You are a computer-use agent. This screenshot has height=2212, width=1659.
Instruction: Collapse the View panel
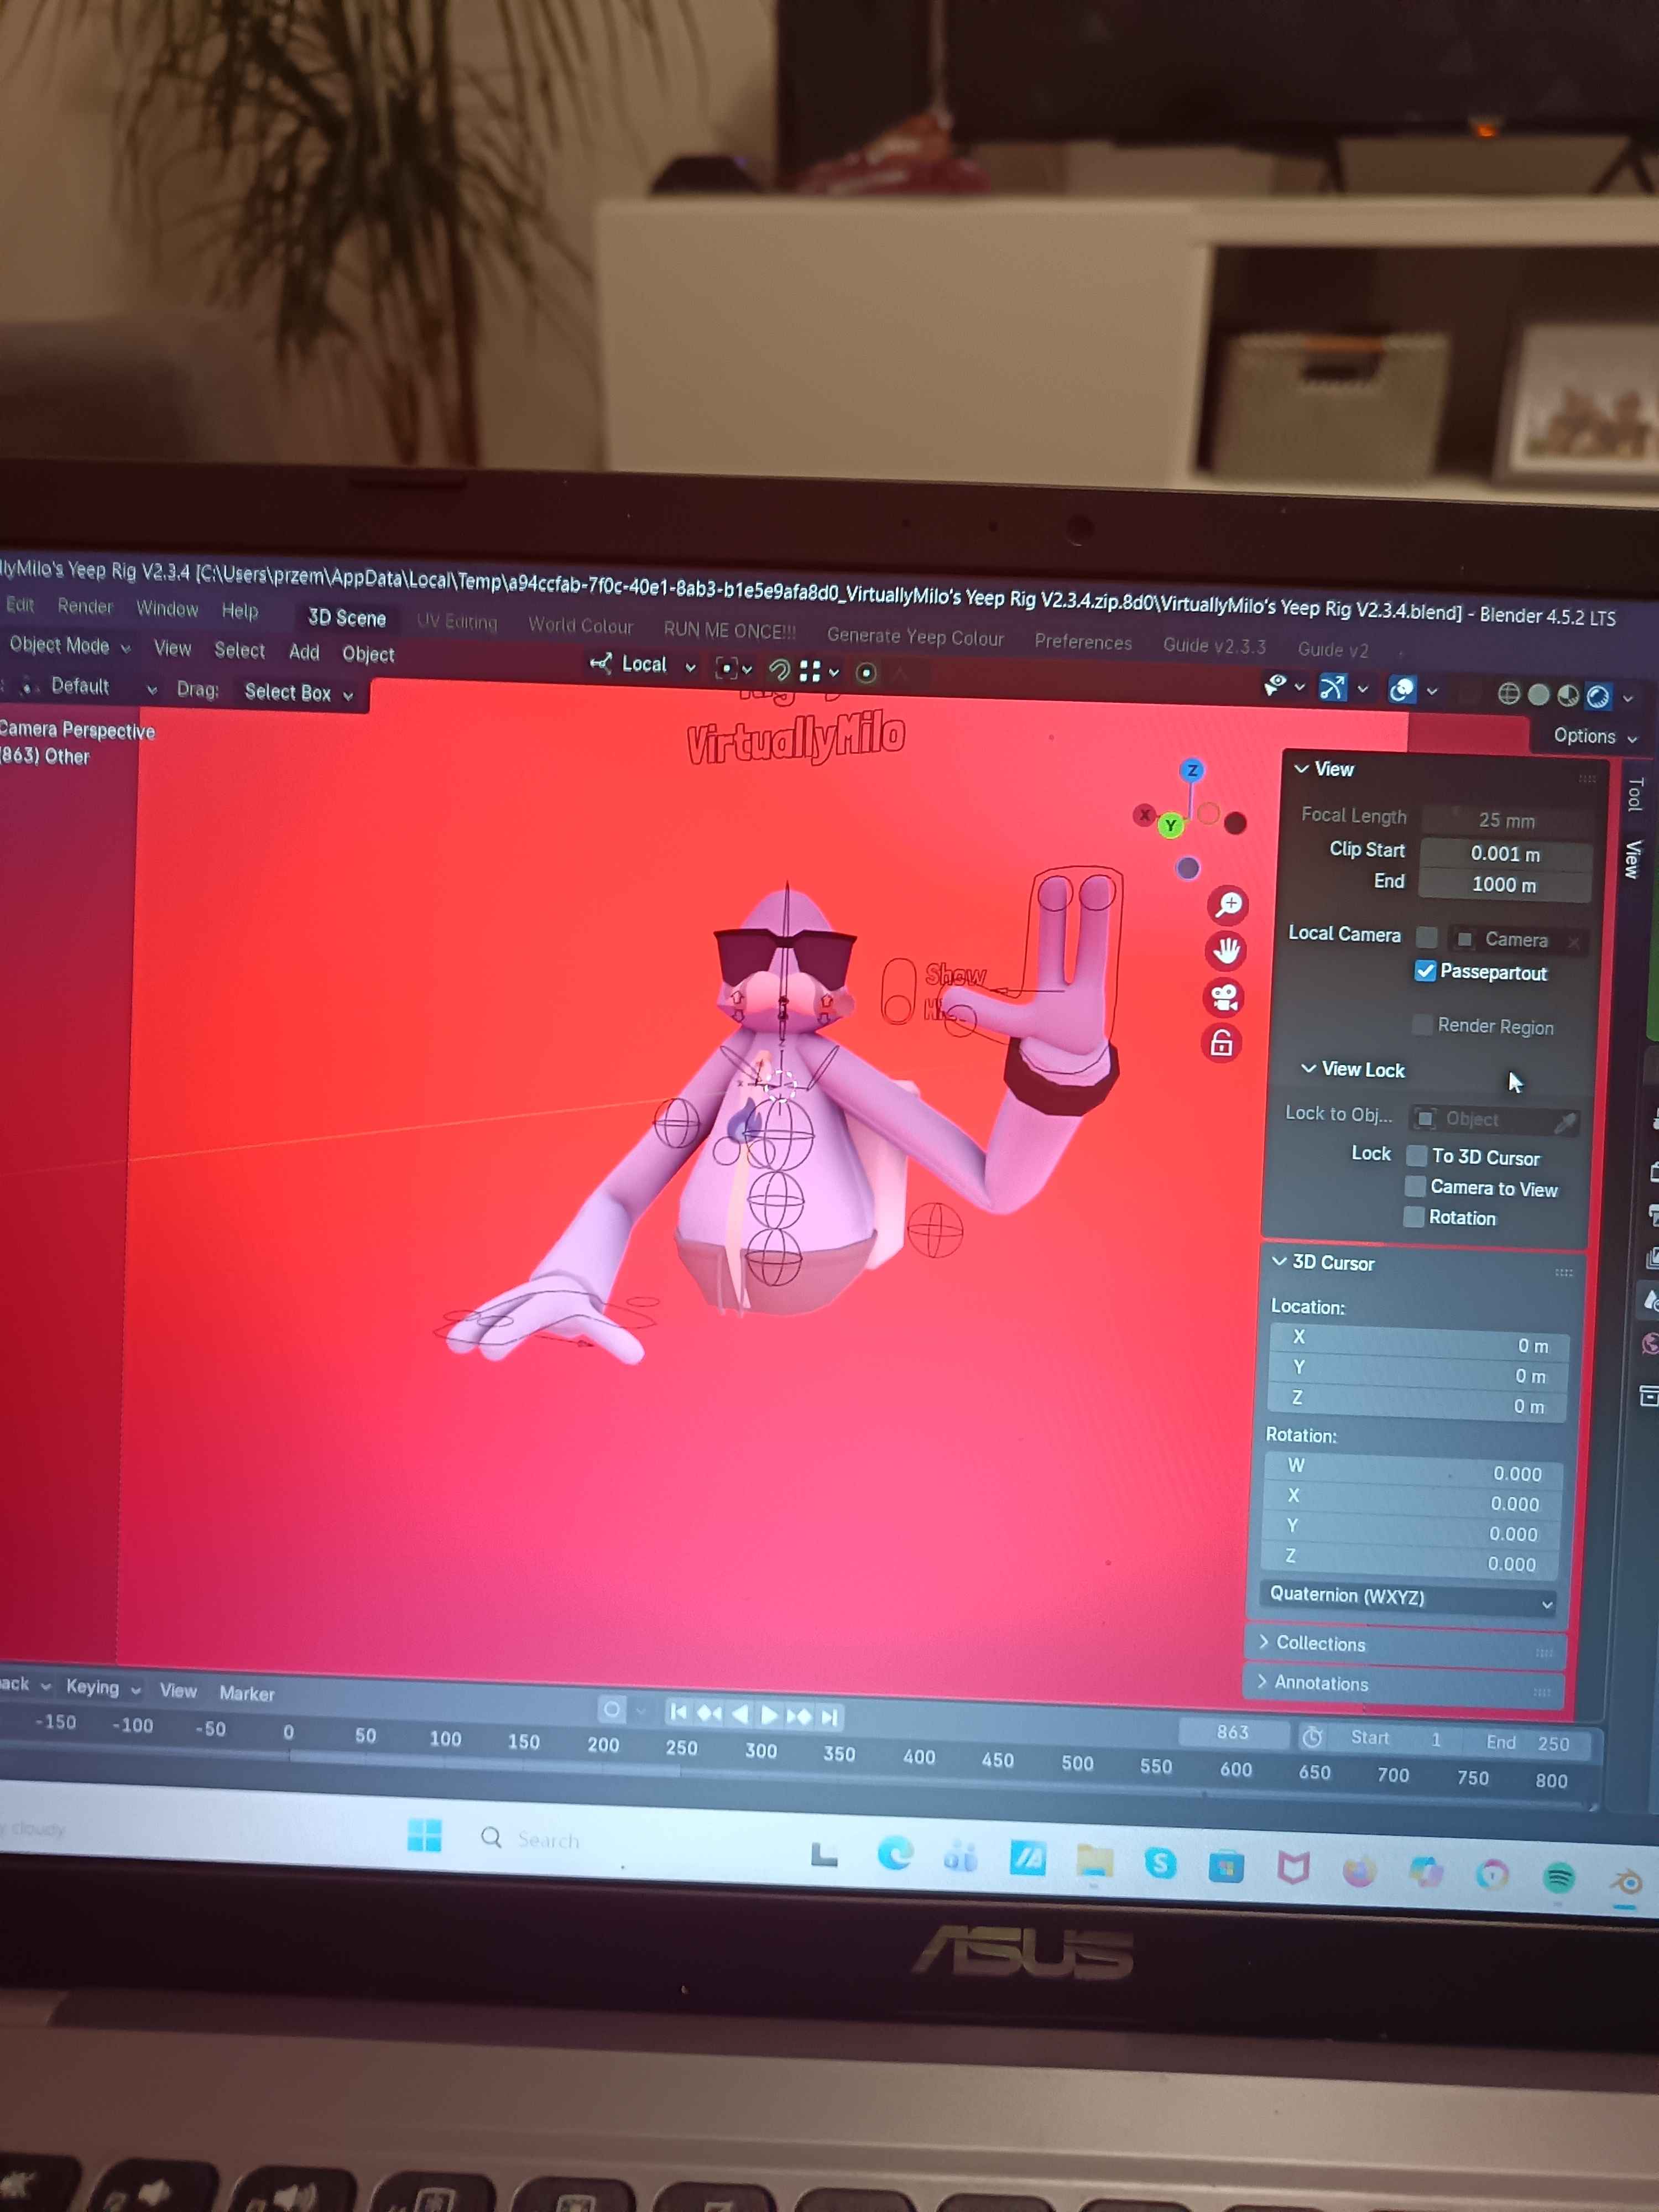tap(1301, 768)
